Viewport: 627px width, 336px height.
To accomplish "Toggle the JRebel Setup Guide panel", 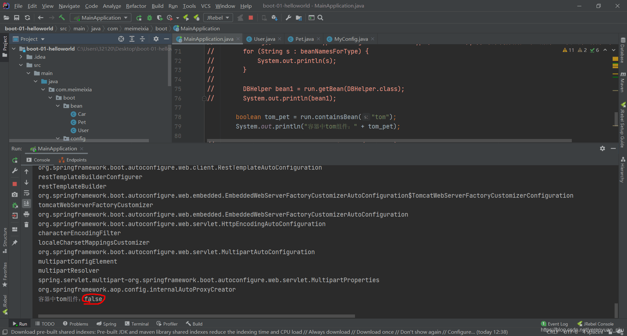I will point(623,125).
